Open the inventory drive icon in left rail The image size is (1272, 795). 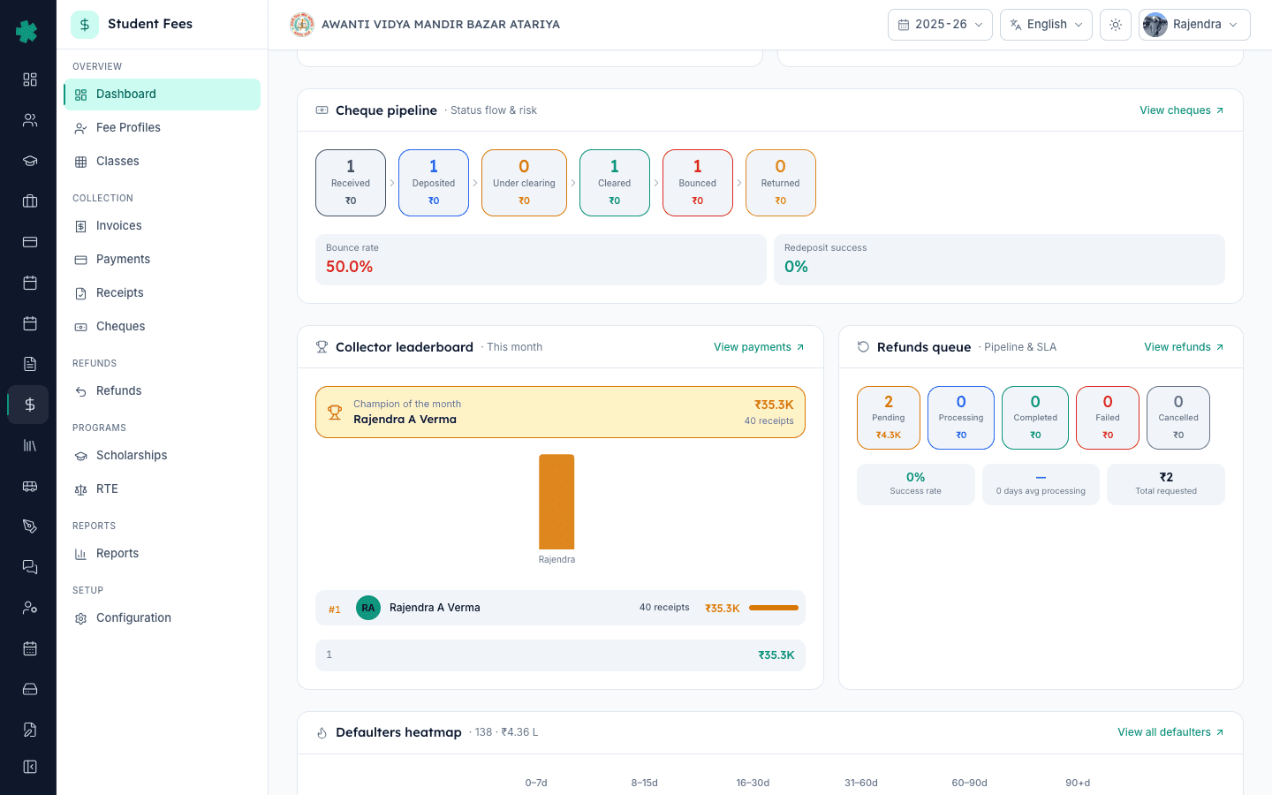(x=30, y=689)
